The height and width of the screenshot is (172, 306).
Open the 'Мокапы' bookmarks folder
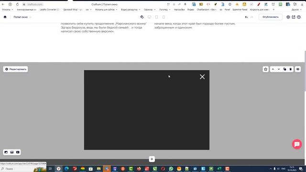(x=8, y=10)
